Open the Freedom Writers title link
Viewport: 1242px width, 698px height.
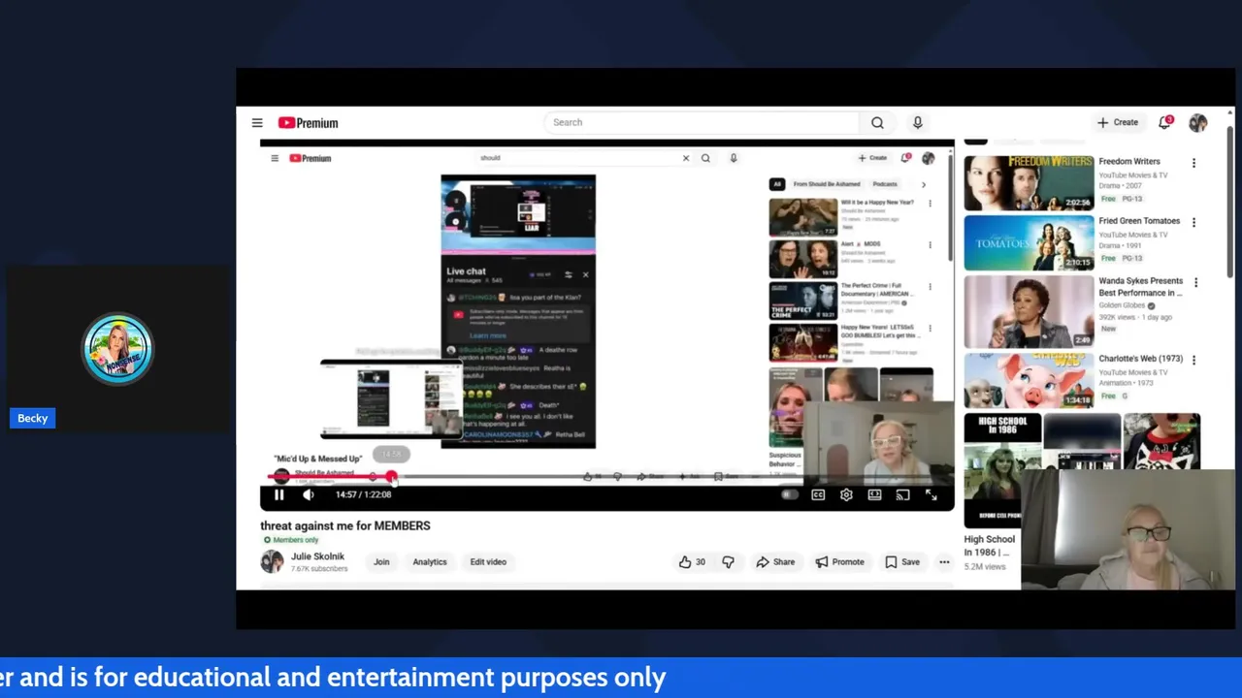[1129, 161]
